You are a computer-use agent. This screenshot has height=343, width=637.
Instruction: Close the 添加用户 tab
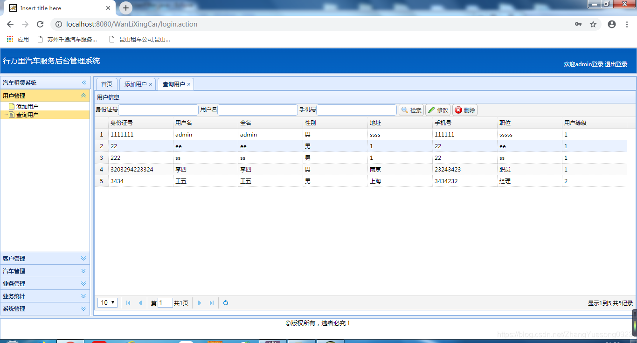[x=151, y=84]
